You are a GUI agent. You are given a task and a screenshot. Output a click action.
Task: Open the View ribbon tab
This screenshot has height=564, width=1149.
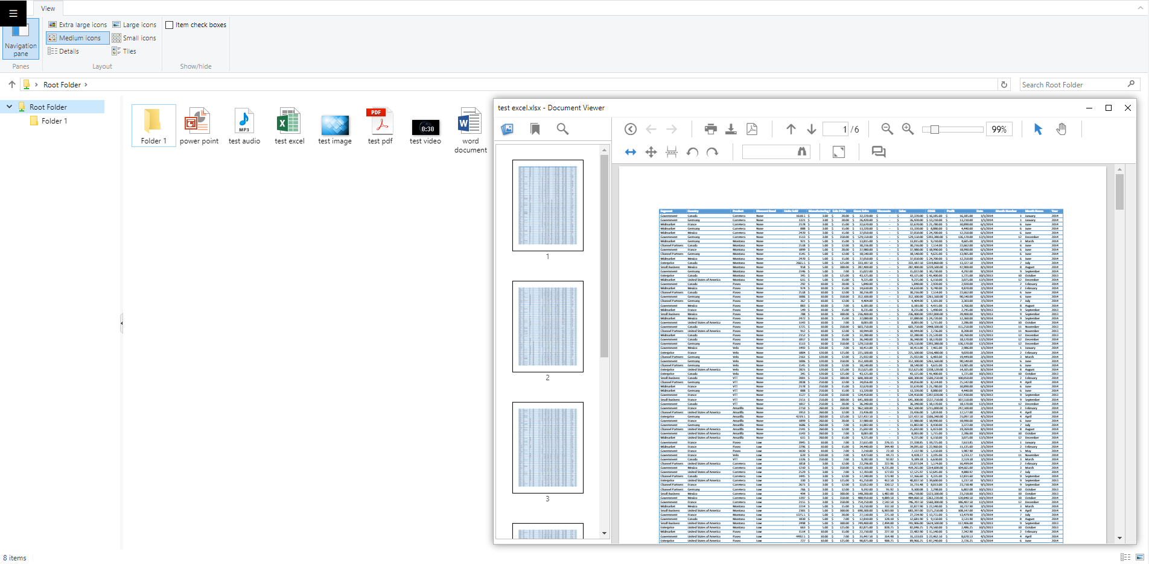(48, 8)
